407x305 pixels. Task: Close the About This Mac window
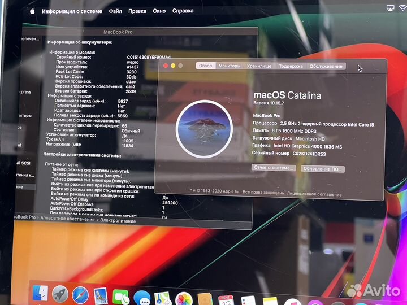(166, 66)
